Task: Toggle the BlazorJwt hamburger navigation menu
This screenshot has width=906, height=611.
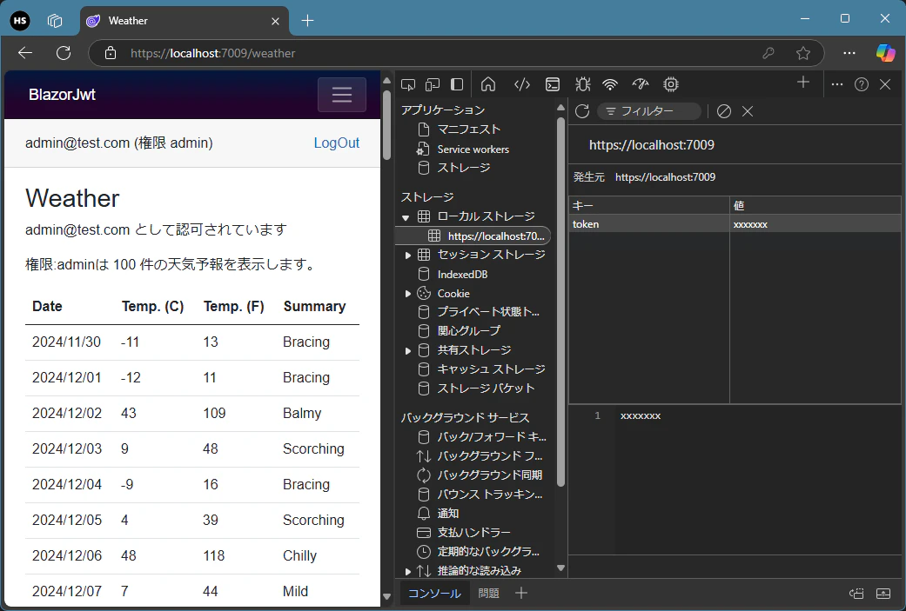Action: click(x=342, y=95)
